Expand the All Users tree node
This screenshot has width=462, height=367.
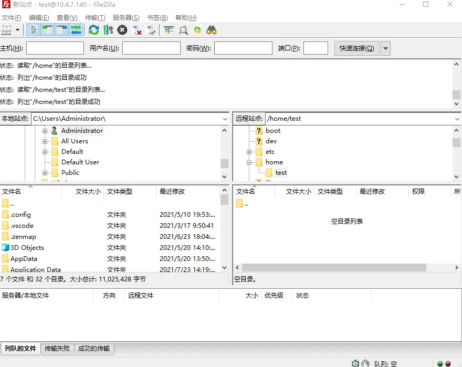tap(45, 141)
